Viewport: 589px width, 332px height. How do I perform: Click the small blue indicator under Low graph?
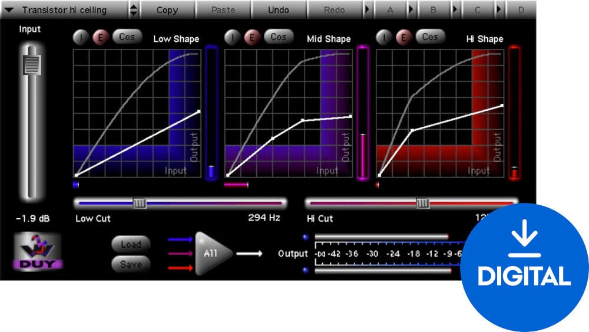76,185
